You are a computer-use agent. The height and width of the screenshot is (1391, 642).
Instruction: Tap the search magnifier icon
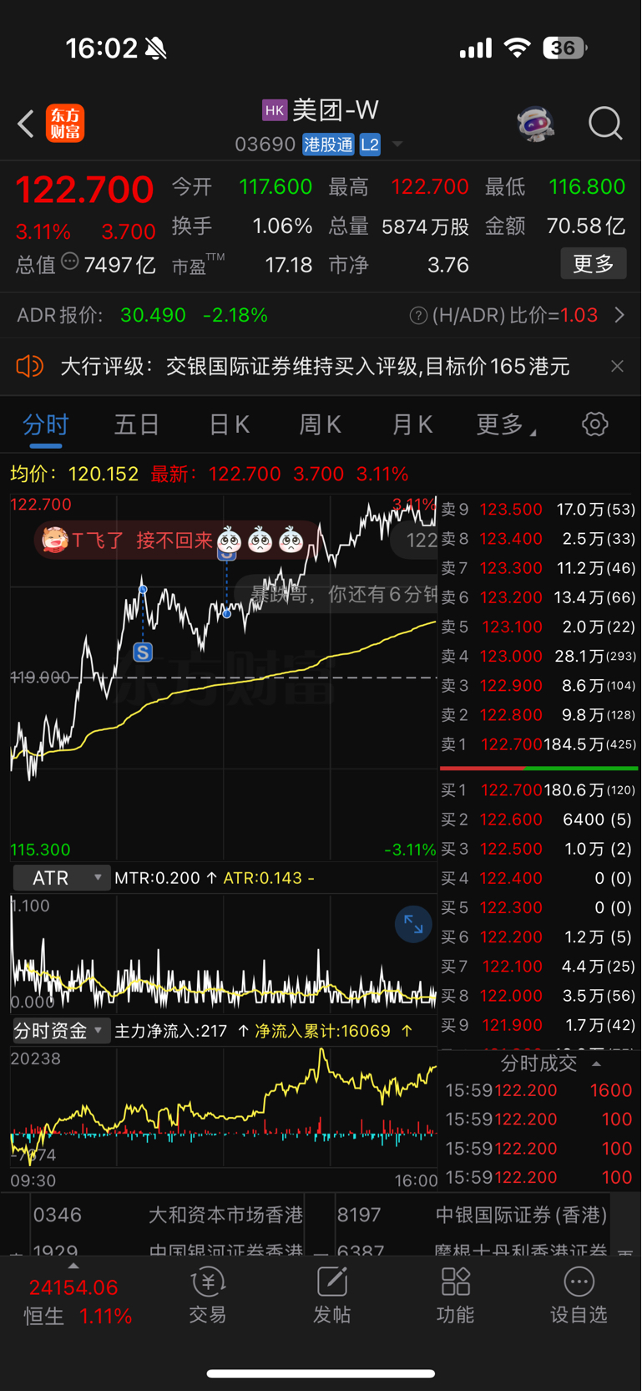[605, 124]
